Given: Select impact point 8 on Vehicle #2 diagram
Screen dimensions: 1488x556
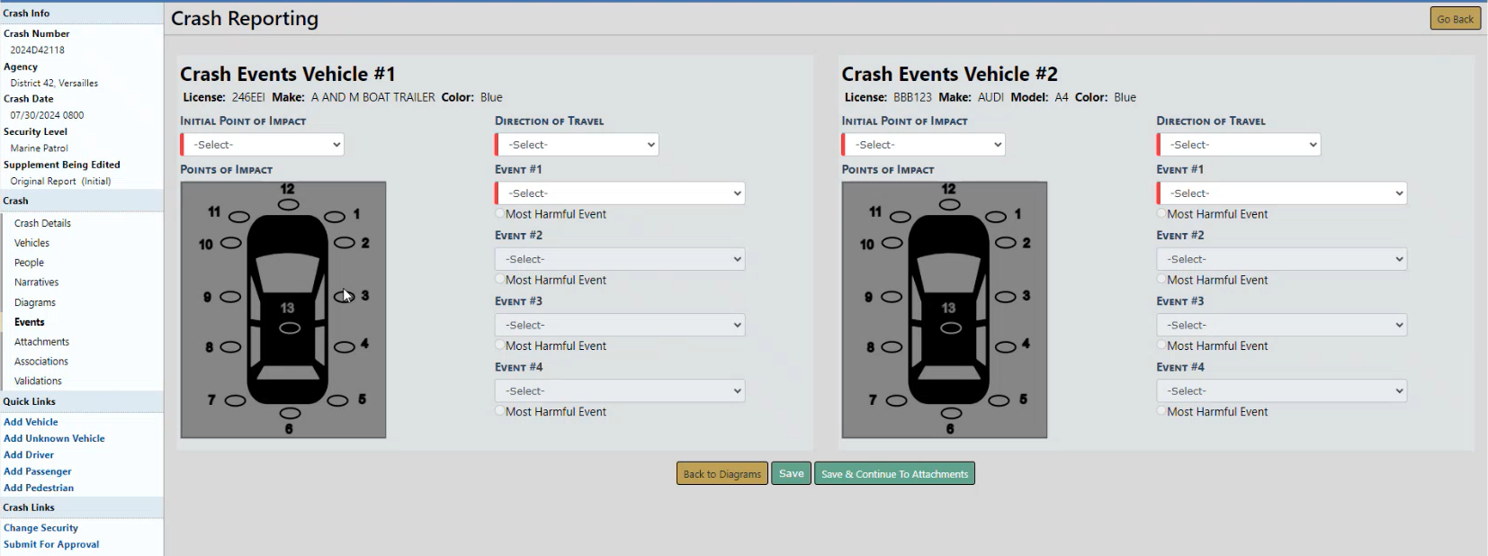Looking at the screenshot, I should click(x=892, y=347).
